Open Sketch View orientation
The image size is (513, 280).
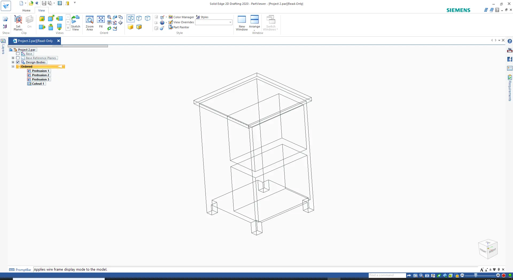(x=76, y=23)
